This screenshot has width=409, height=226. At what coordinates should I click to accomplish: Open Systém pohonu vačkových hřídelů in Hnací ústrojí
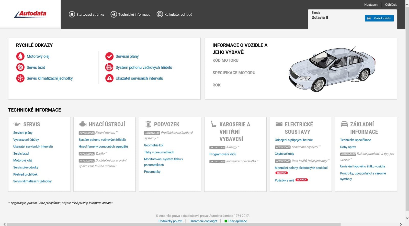tap(102, 140)
